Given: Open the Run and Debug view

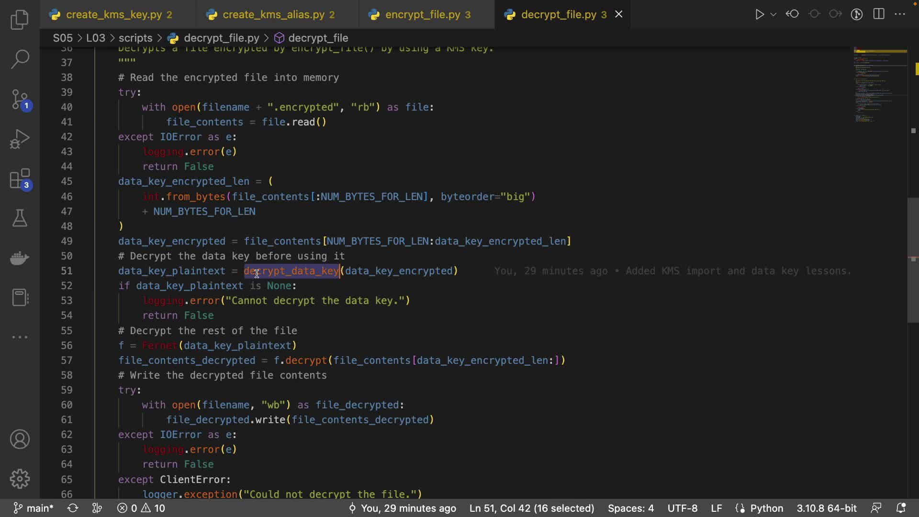Looking at the screenshot, I should [20, 139].
